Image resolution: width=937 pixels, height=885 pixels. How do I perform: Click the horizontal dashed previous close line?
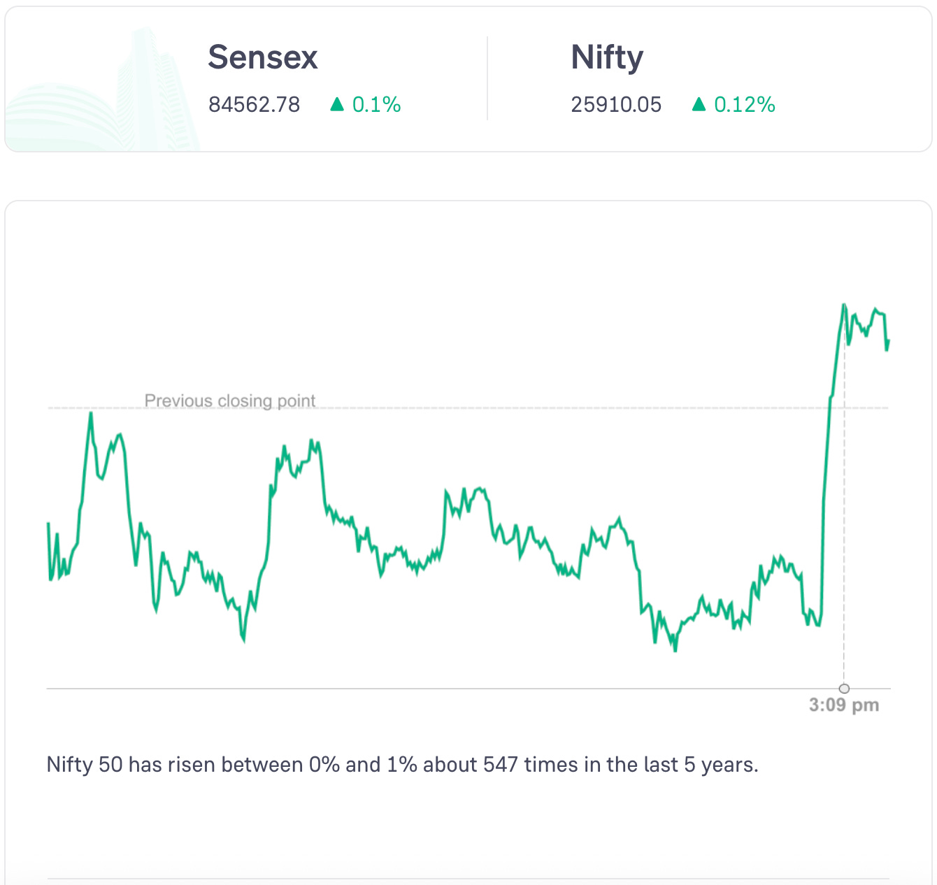[x=489, y=408]
